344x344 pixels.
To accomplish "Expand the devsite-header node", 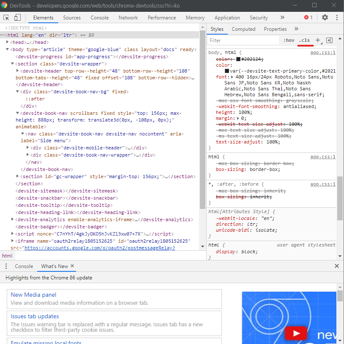I will pos(18,70).
